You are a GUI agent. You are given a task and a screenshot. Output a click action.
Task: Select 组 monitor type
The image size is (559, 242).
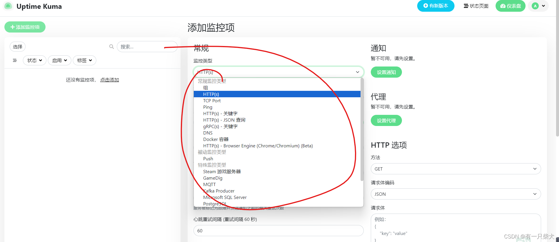click(x=277, y=88)
